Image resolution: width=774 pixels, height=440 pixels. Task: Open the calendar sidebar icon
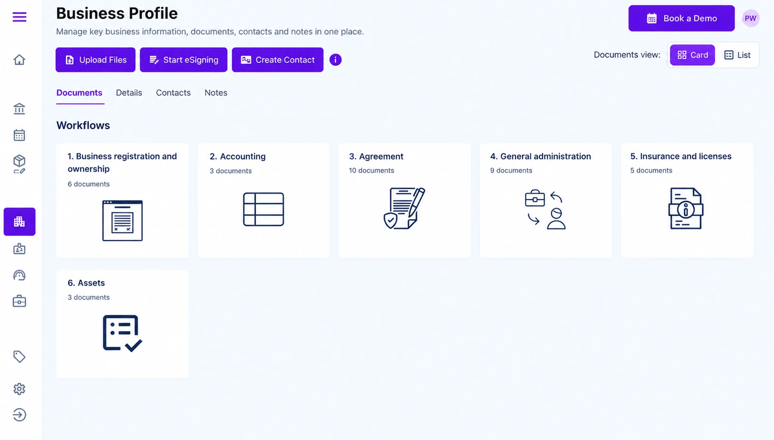click(x=19, y=135)
